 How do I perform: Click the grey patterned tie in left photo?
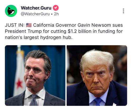[x=34, y=100]
